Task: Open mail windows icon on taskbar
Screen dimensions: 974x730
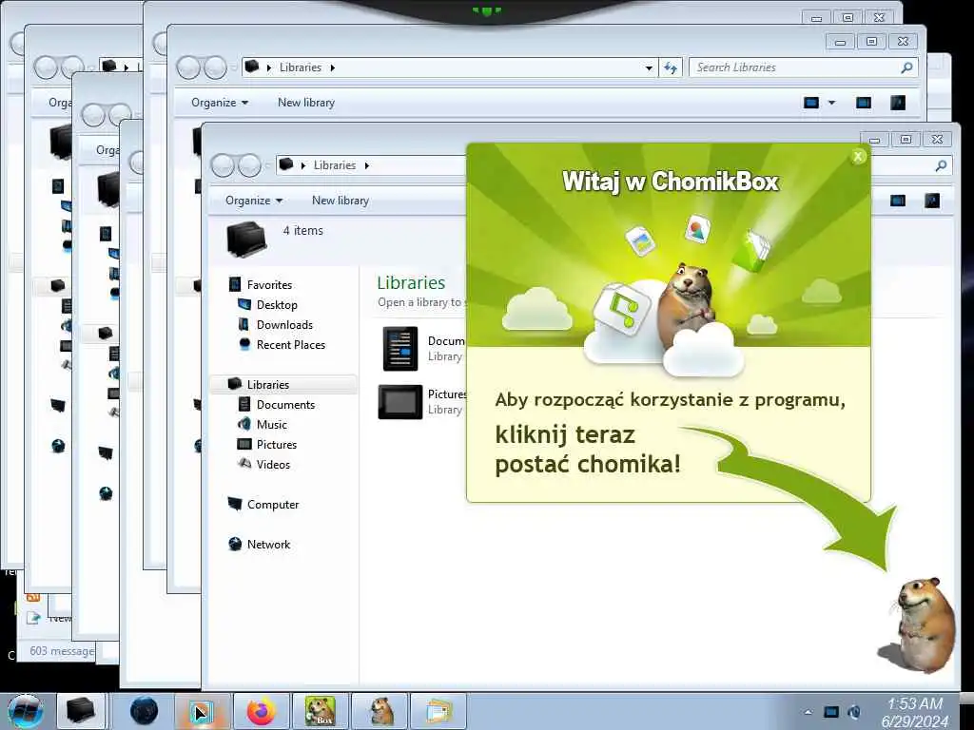Action: point(438,711)
